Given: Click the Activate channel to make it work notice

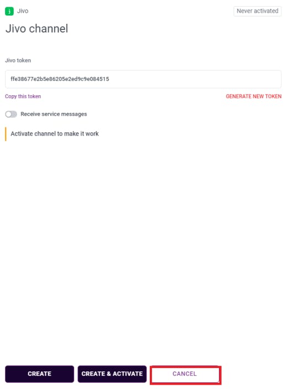Looking at the screenshot, I should (x=53, y=134).
